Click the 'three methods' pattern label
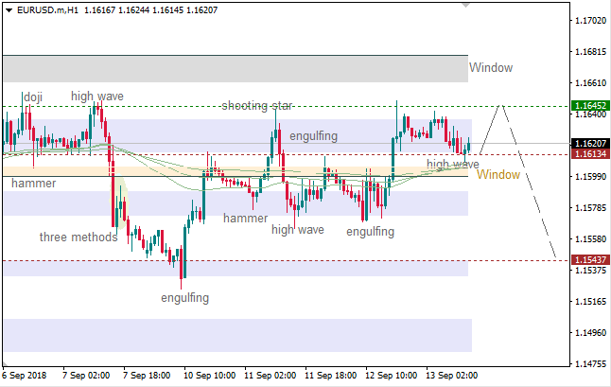This screenshot has width=611, height=387. pos(78,237)
